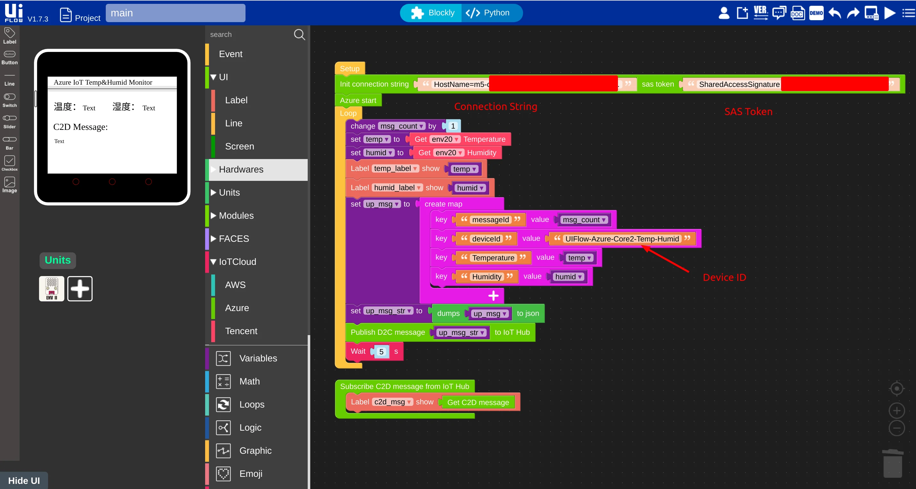Pick the Slider widget in the widget bar

[x=10, y=122]
